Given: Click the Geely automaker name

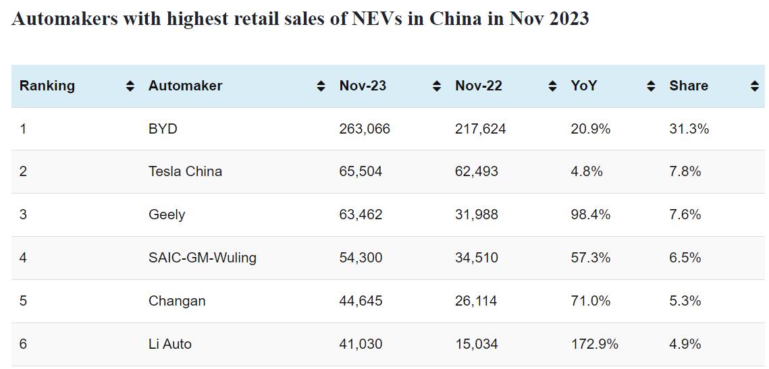Looking at the screenshot, I should [x=167, y=215].
